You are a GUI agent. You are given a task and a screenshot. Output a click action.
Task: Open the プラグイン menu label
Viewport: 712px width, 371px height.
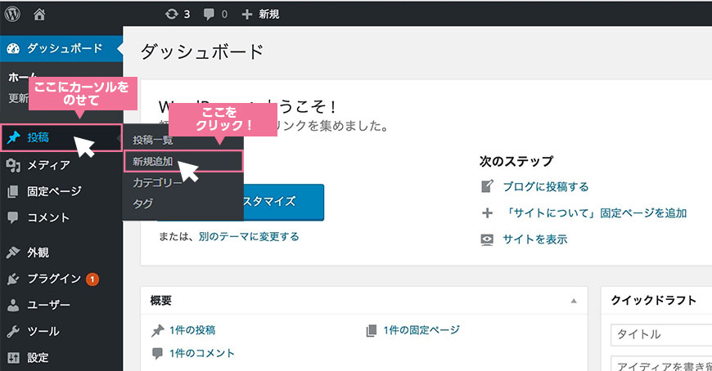tap(54, 279)
